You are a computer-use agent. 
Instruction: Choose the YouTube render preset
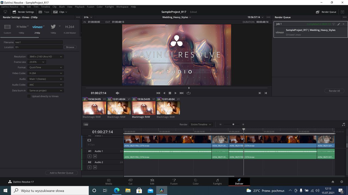click(x=21, y=27)
